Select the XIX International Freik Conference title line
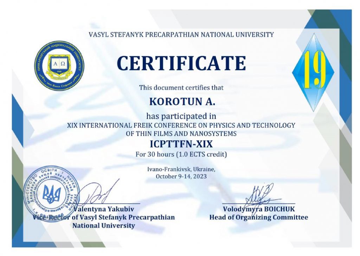 [x=181, y=125]
